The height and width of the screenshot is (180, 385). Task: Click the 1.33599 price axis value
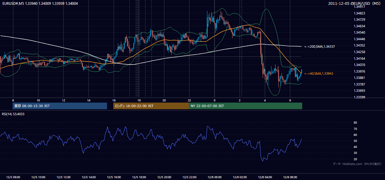coord(359,97)
